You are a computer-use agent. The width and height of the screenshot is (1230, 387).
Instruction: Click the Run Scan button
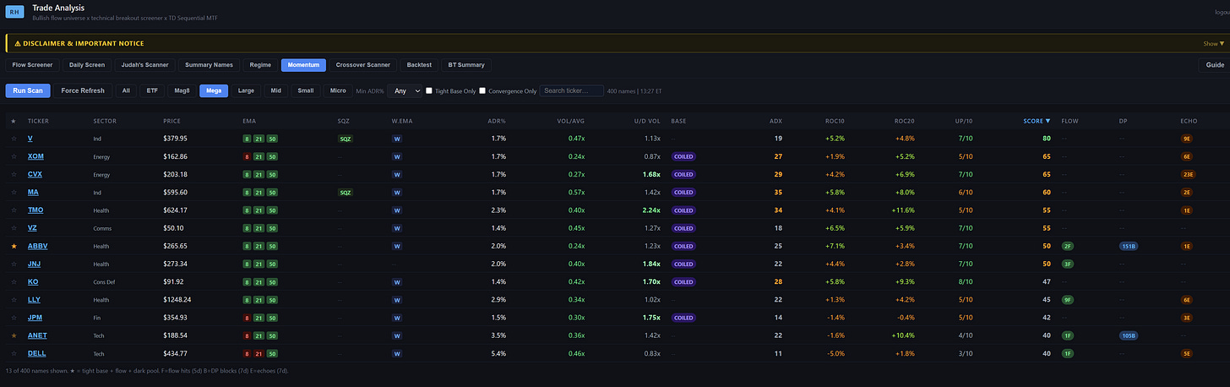(x=28, y=90)
